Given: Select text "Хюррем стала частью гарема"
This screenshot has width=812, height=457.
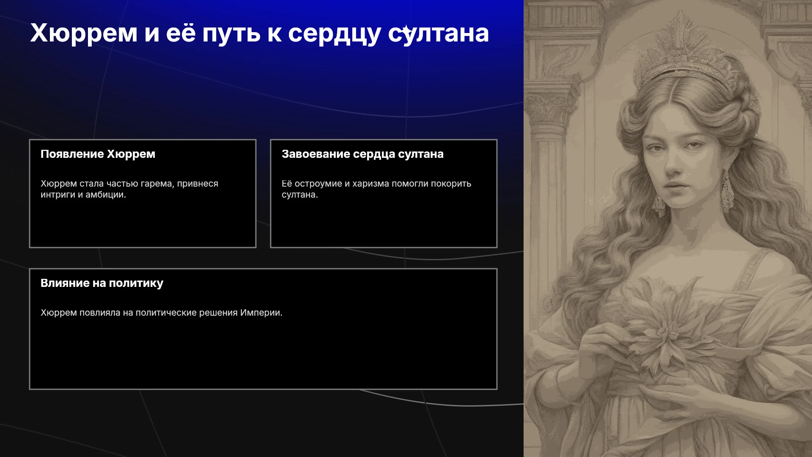Looking at the screenshot, I should coord(107,184).
